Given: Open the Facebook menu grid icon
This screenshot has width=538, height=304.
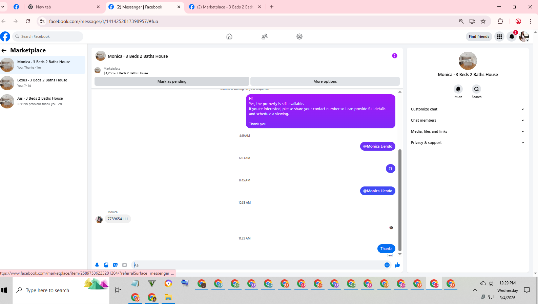Looking at the screenshot, I should coord(499,36).
